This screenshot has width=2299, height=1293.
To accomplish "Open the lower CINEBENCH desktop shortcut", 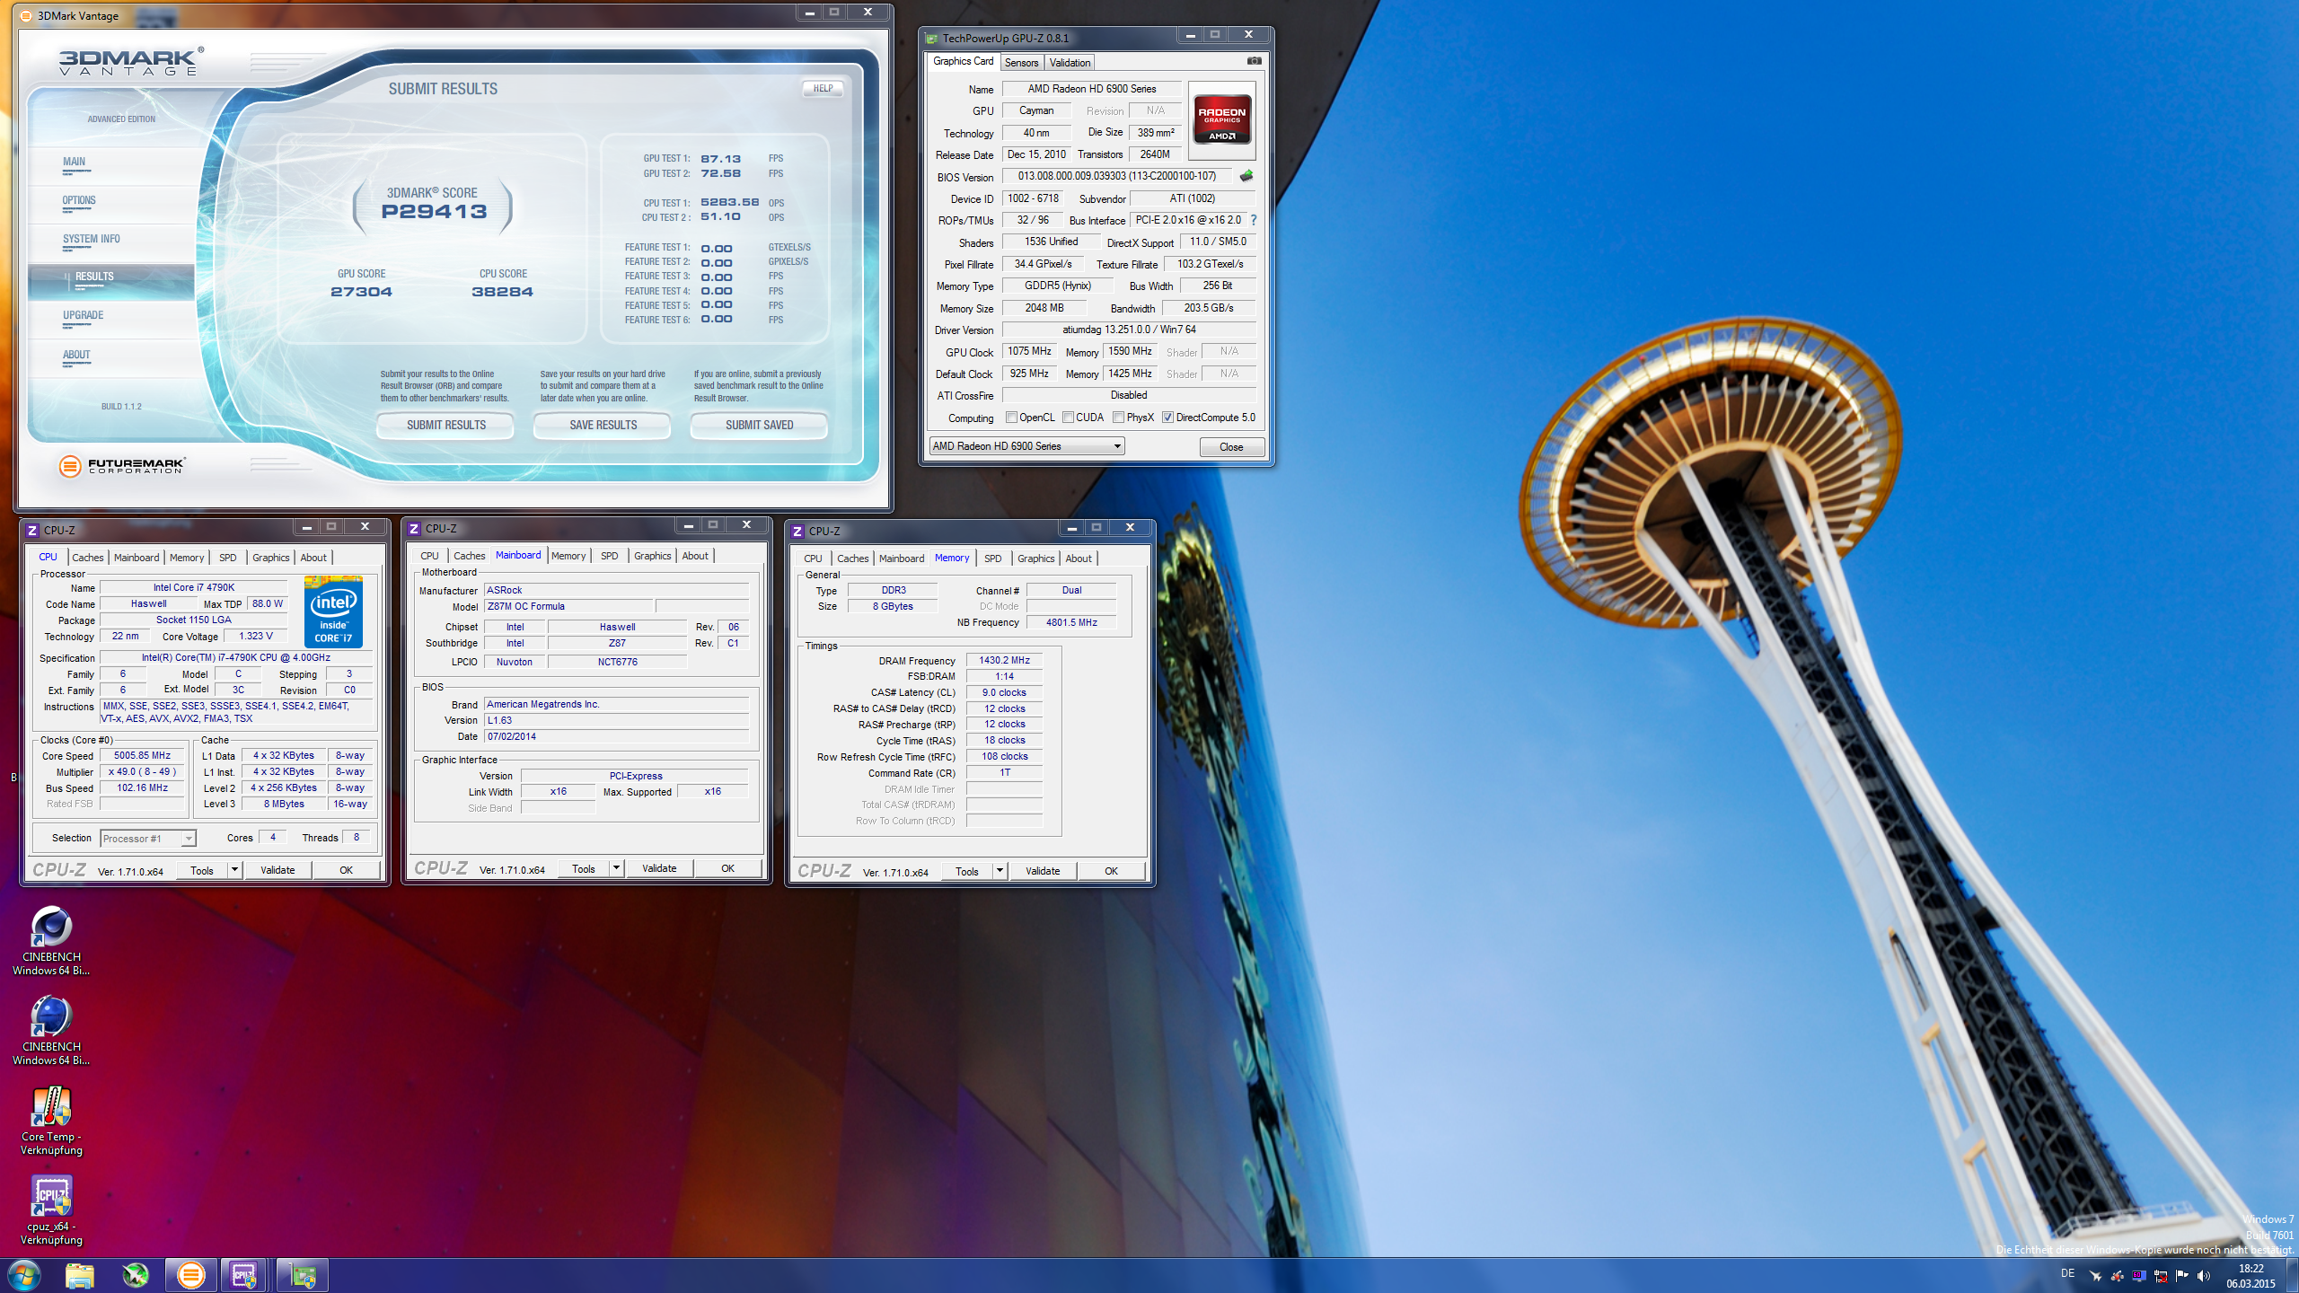I will (x=51, y=1031).
